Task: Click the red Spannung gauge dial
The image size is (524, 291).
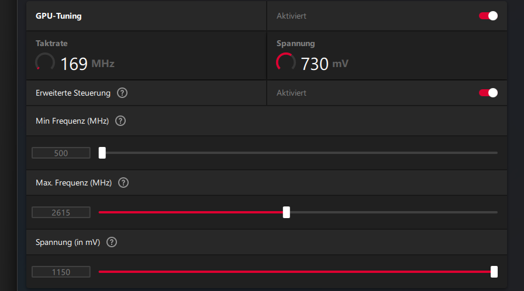Action: (286, 63)
